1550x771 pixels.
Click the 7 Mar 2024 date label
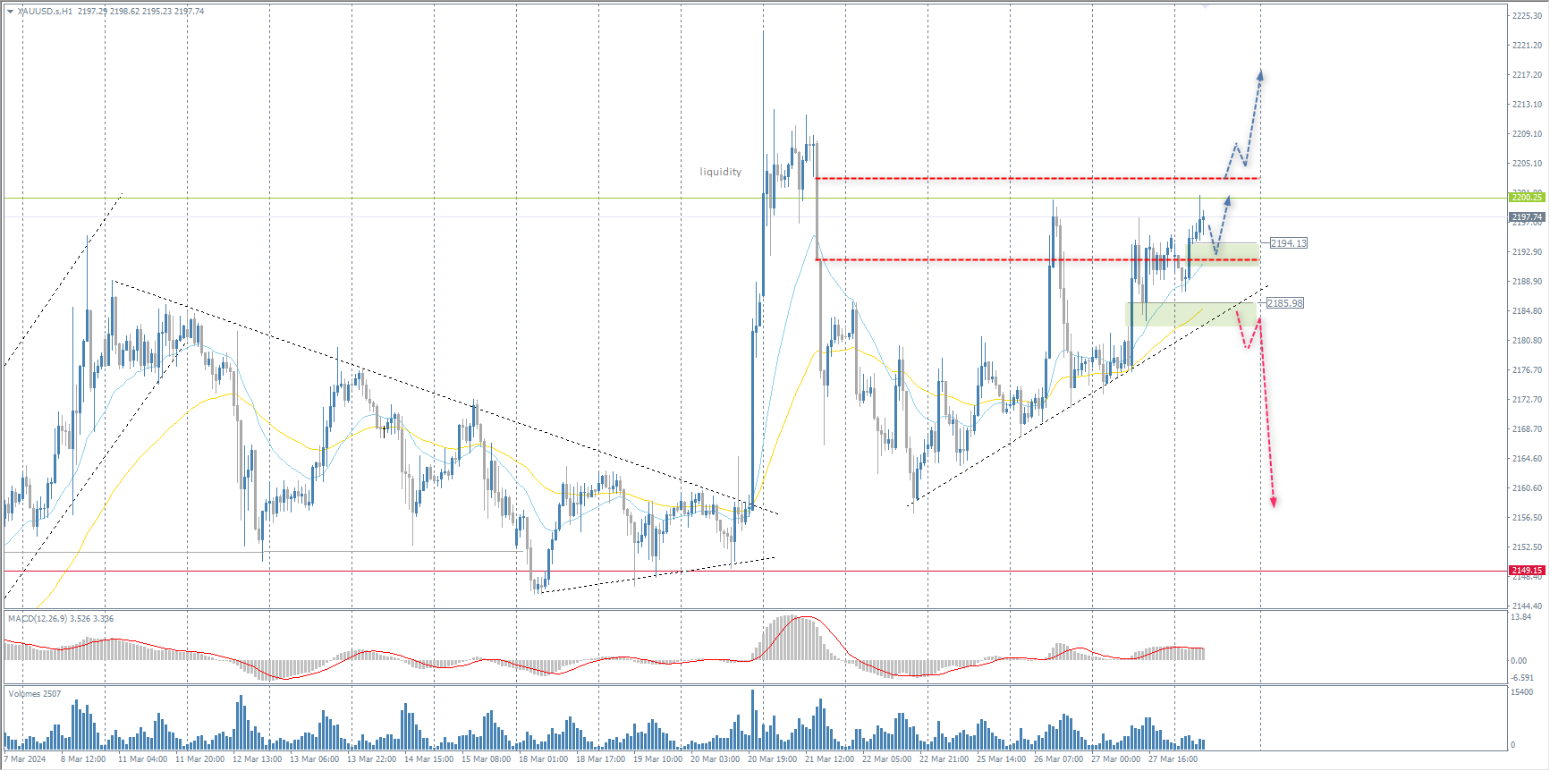25,759
